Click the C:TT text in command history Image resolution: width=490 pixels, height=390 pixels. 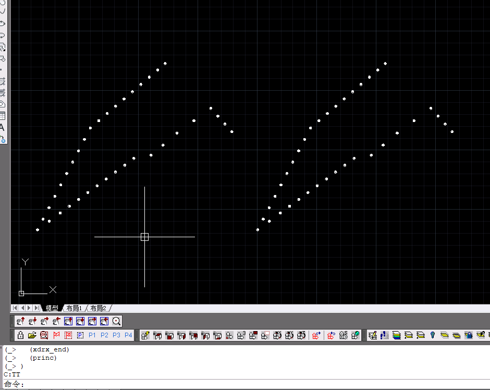[x=12, y=374]
